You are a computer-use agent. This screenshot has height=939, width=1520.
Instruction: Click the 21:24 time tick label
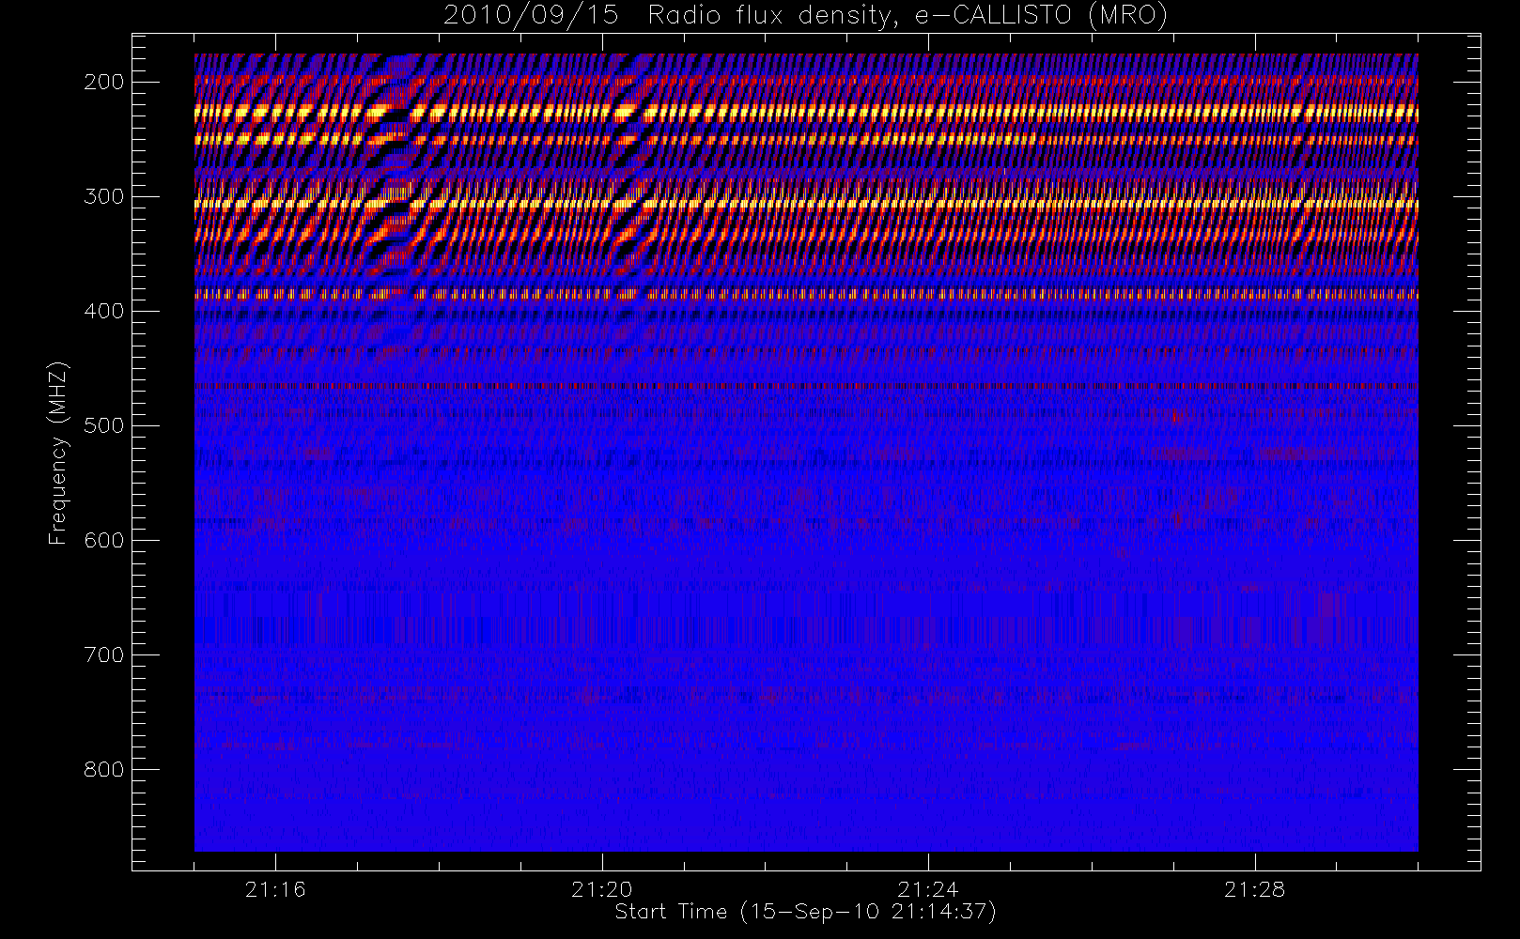pyautogui.click(x=928, y=889)
